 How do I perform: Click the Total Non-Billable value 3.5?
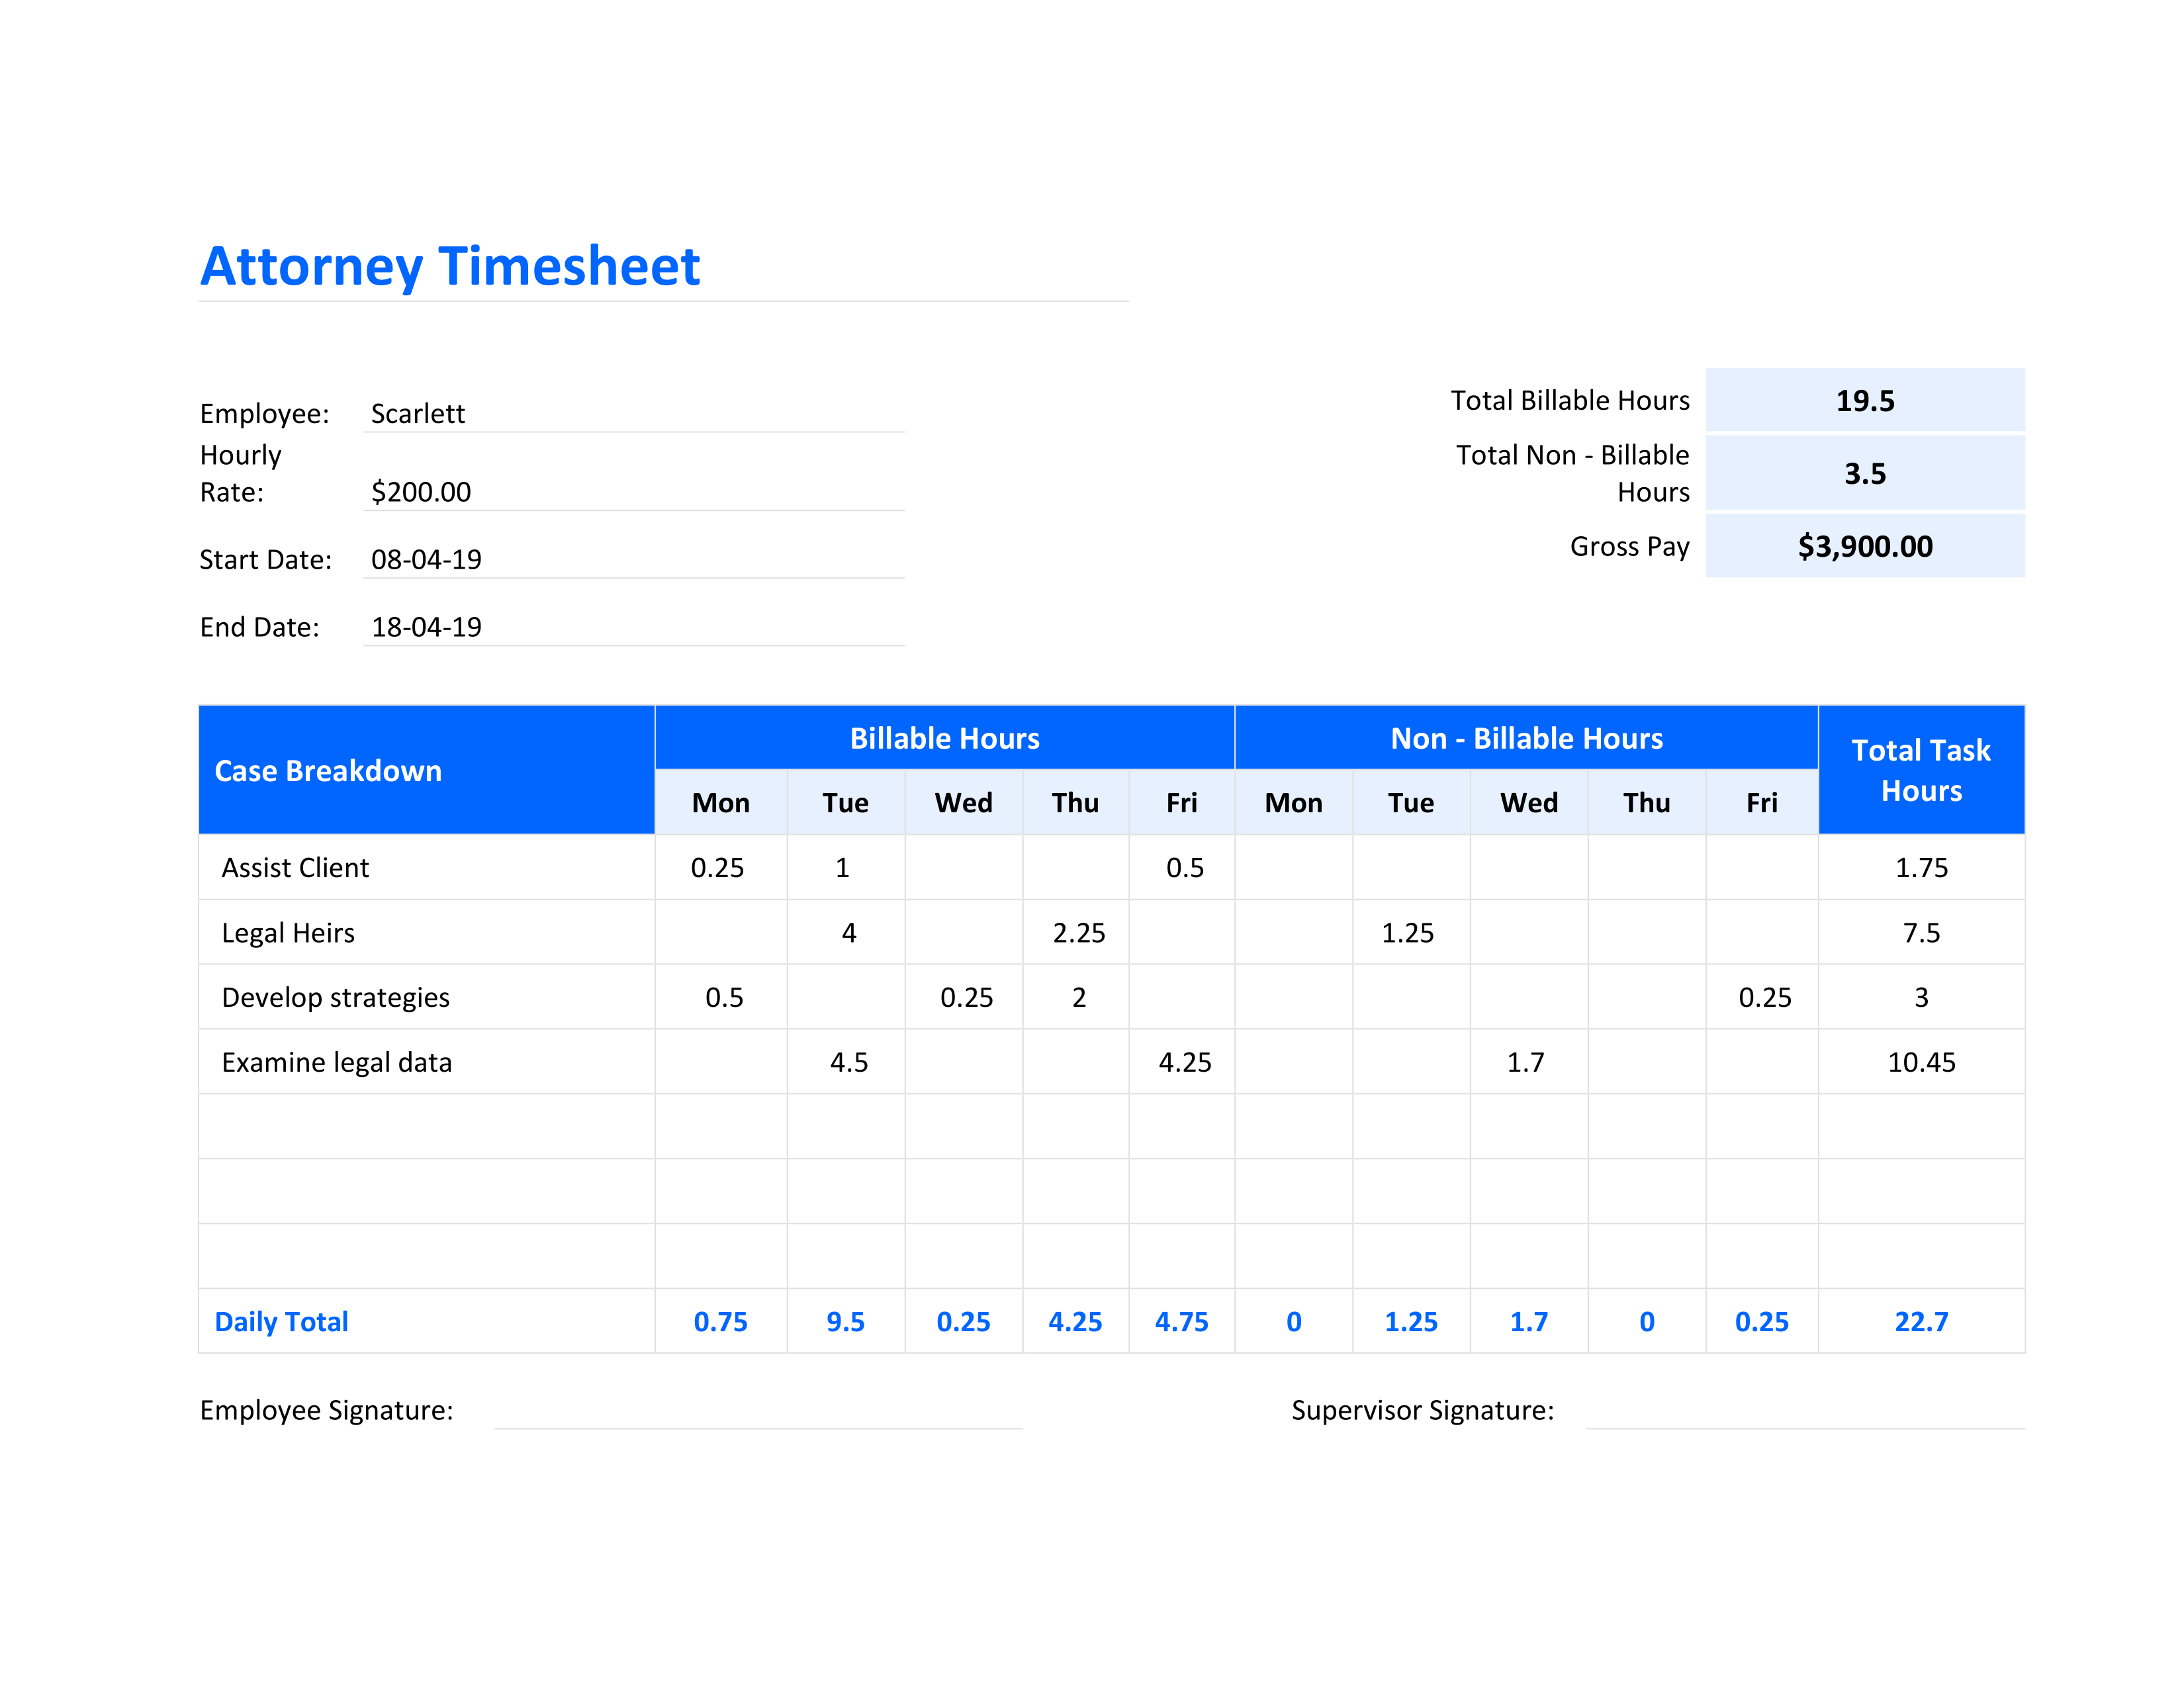(x=1865, y=473)
